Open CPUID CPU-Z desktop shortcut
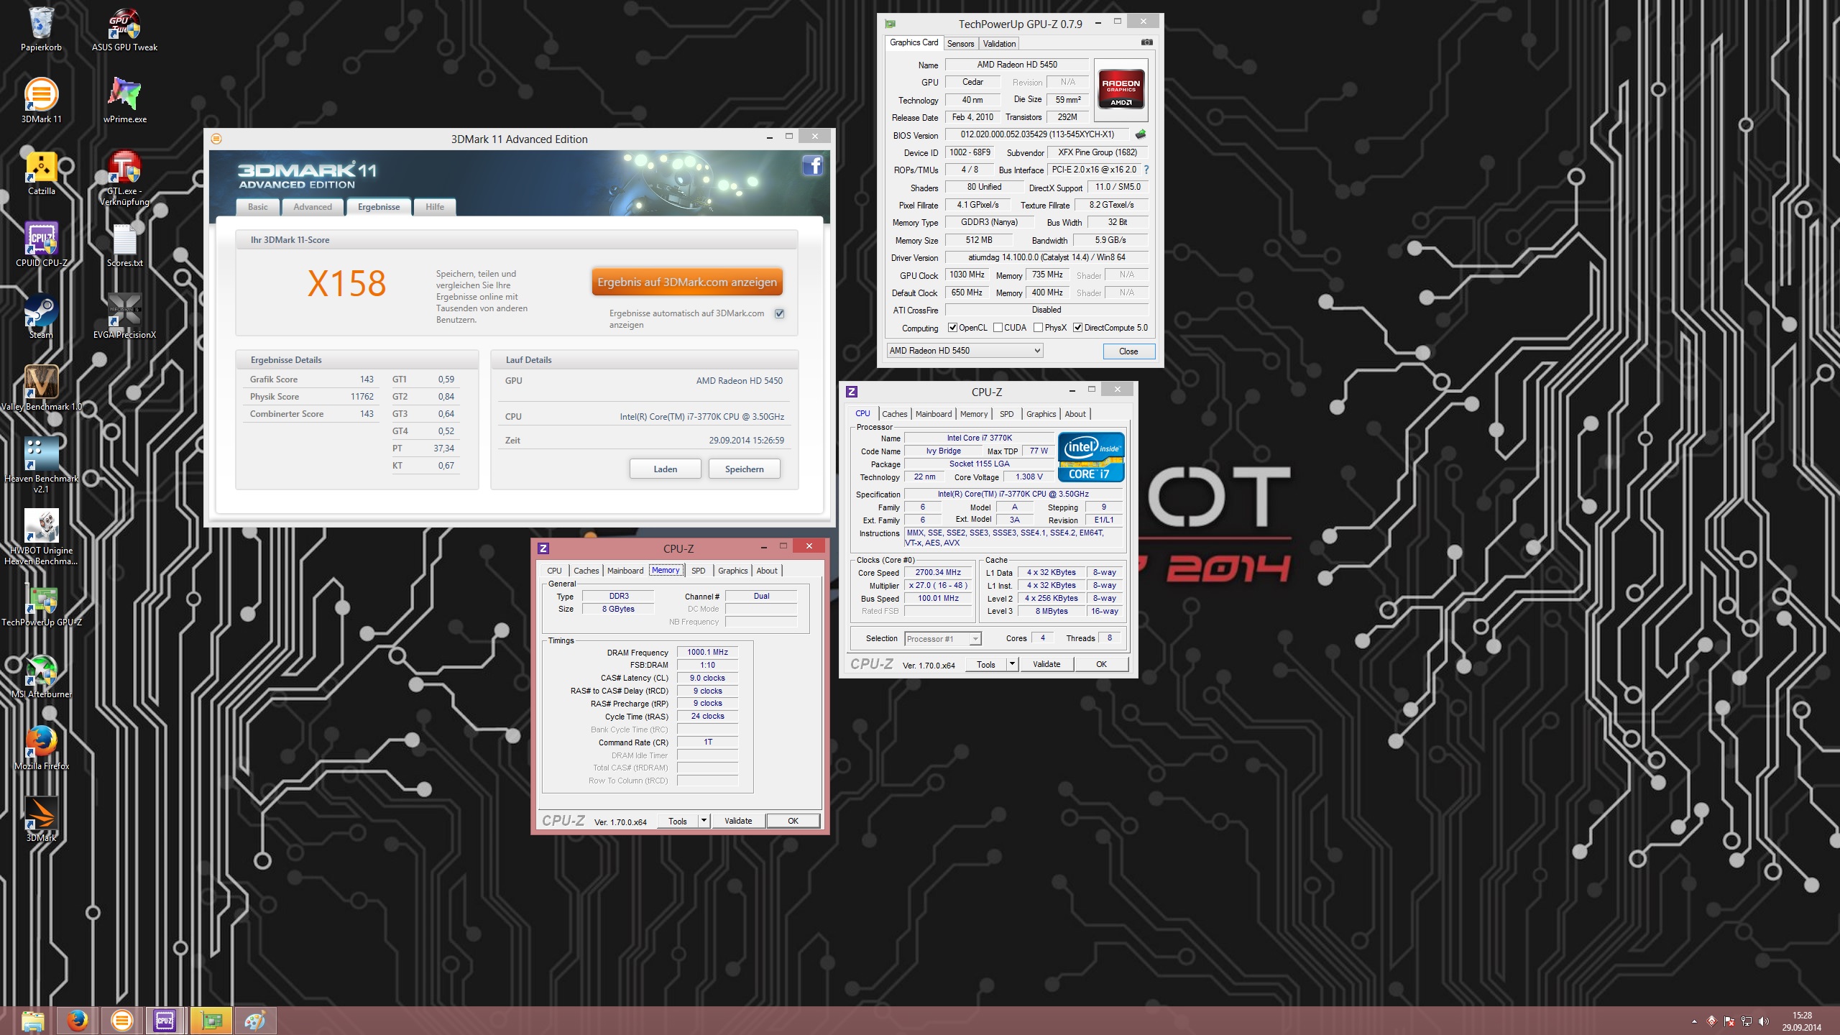Screen dimensions: 1840x1035 (x=41, y=244)
